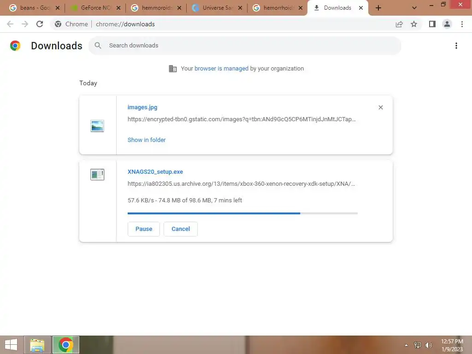472x354 pixels.
Task: Pause the XNAGS20_setup.exe download
Action: point(144,229)
